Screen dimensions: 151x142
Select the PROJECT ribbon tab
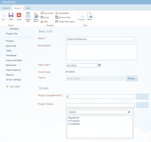(x=18, y=8)
